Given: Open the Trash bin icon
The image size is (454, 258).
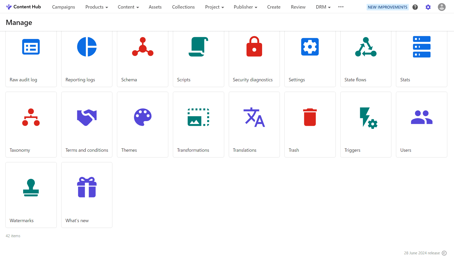Looking at the screenshot, I should point(310,117).
